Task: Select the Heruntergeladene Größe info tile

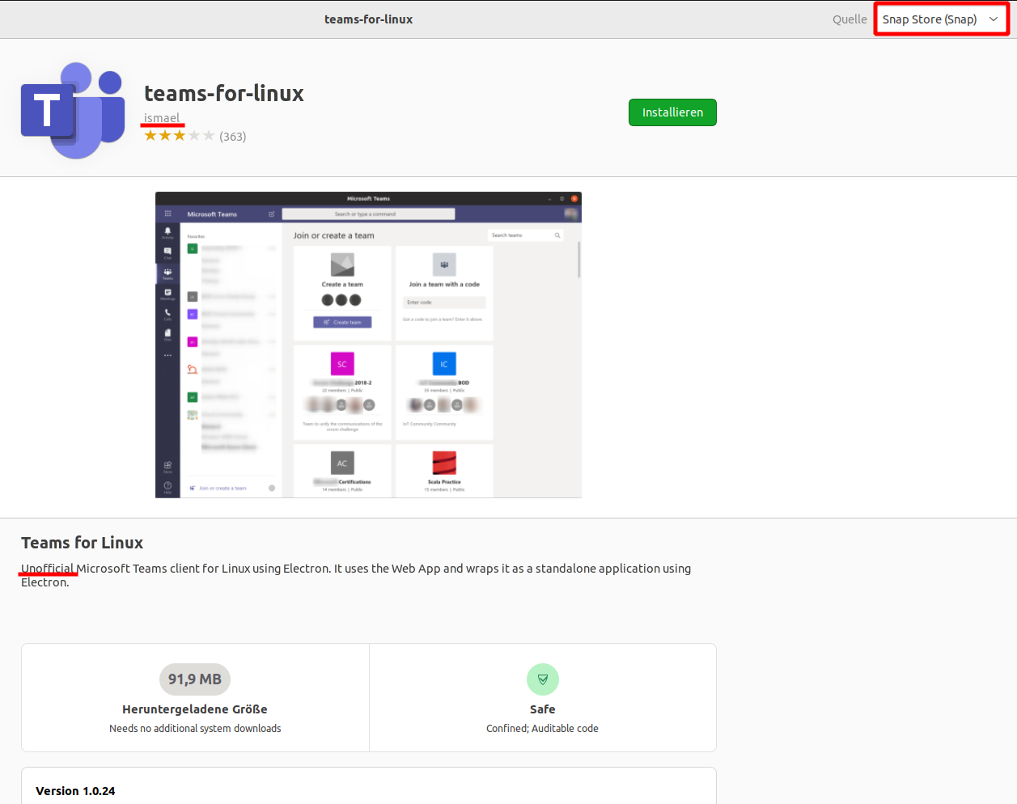Action: click(195, 698)
